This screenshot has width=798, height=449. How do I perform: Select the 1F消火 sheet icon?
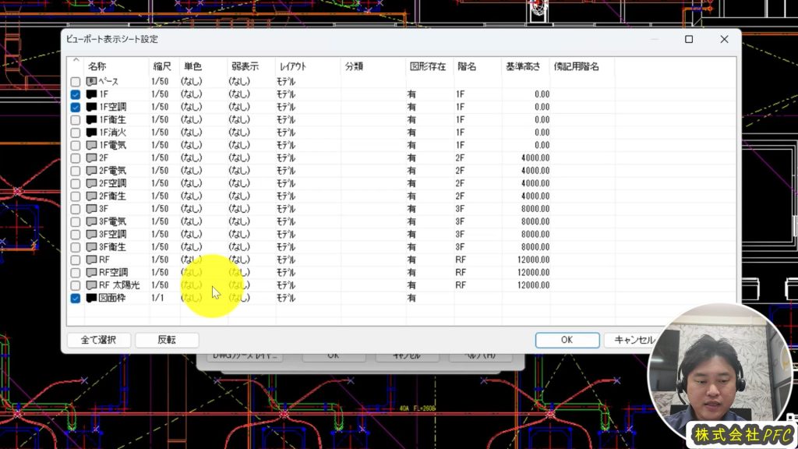click(x=91, y=133)
